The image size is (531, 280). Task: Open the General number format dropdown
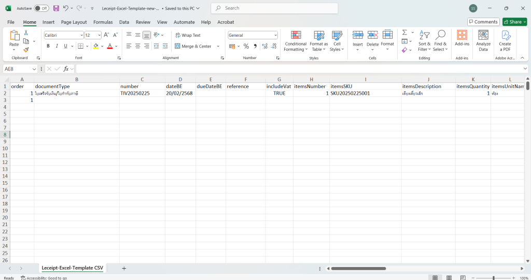[x=275, y=35]
